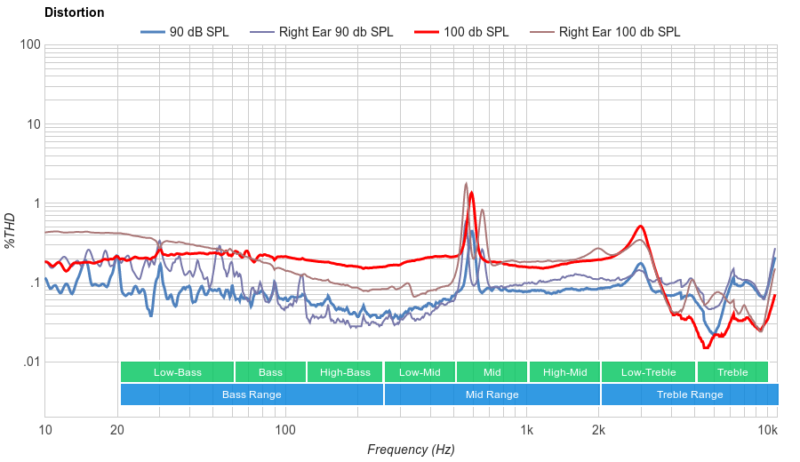
Task: Select the High-Mid frequency band
Action: coord(564,372)
